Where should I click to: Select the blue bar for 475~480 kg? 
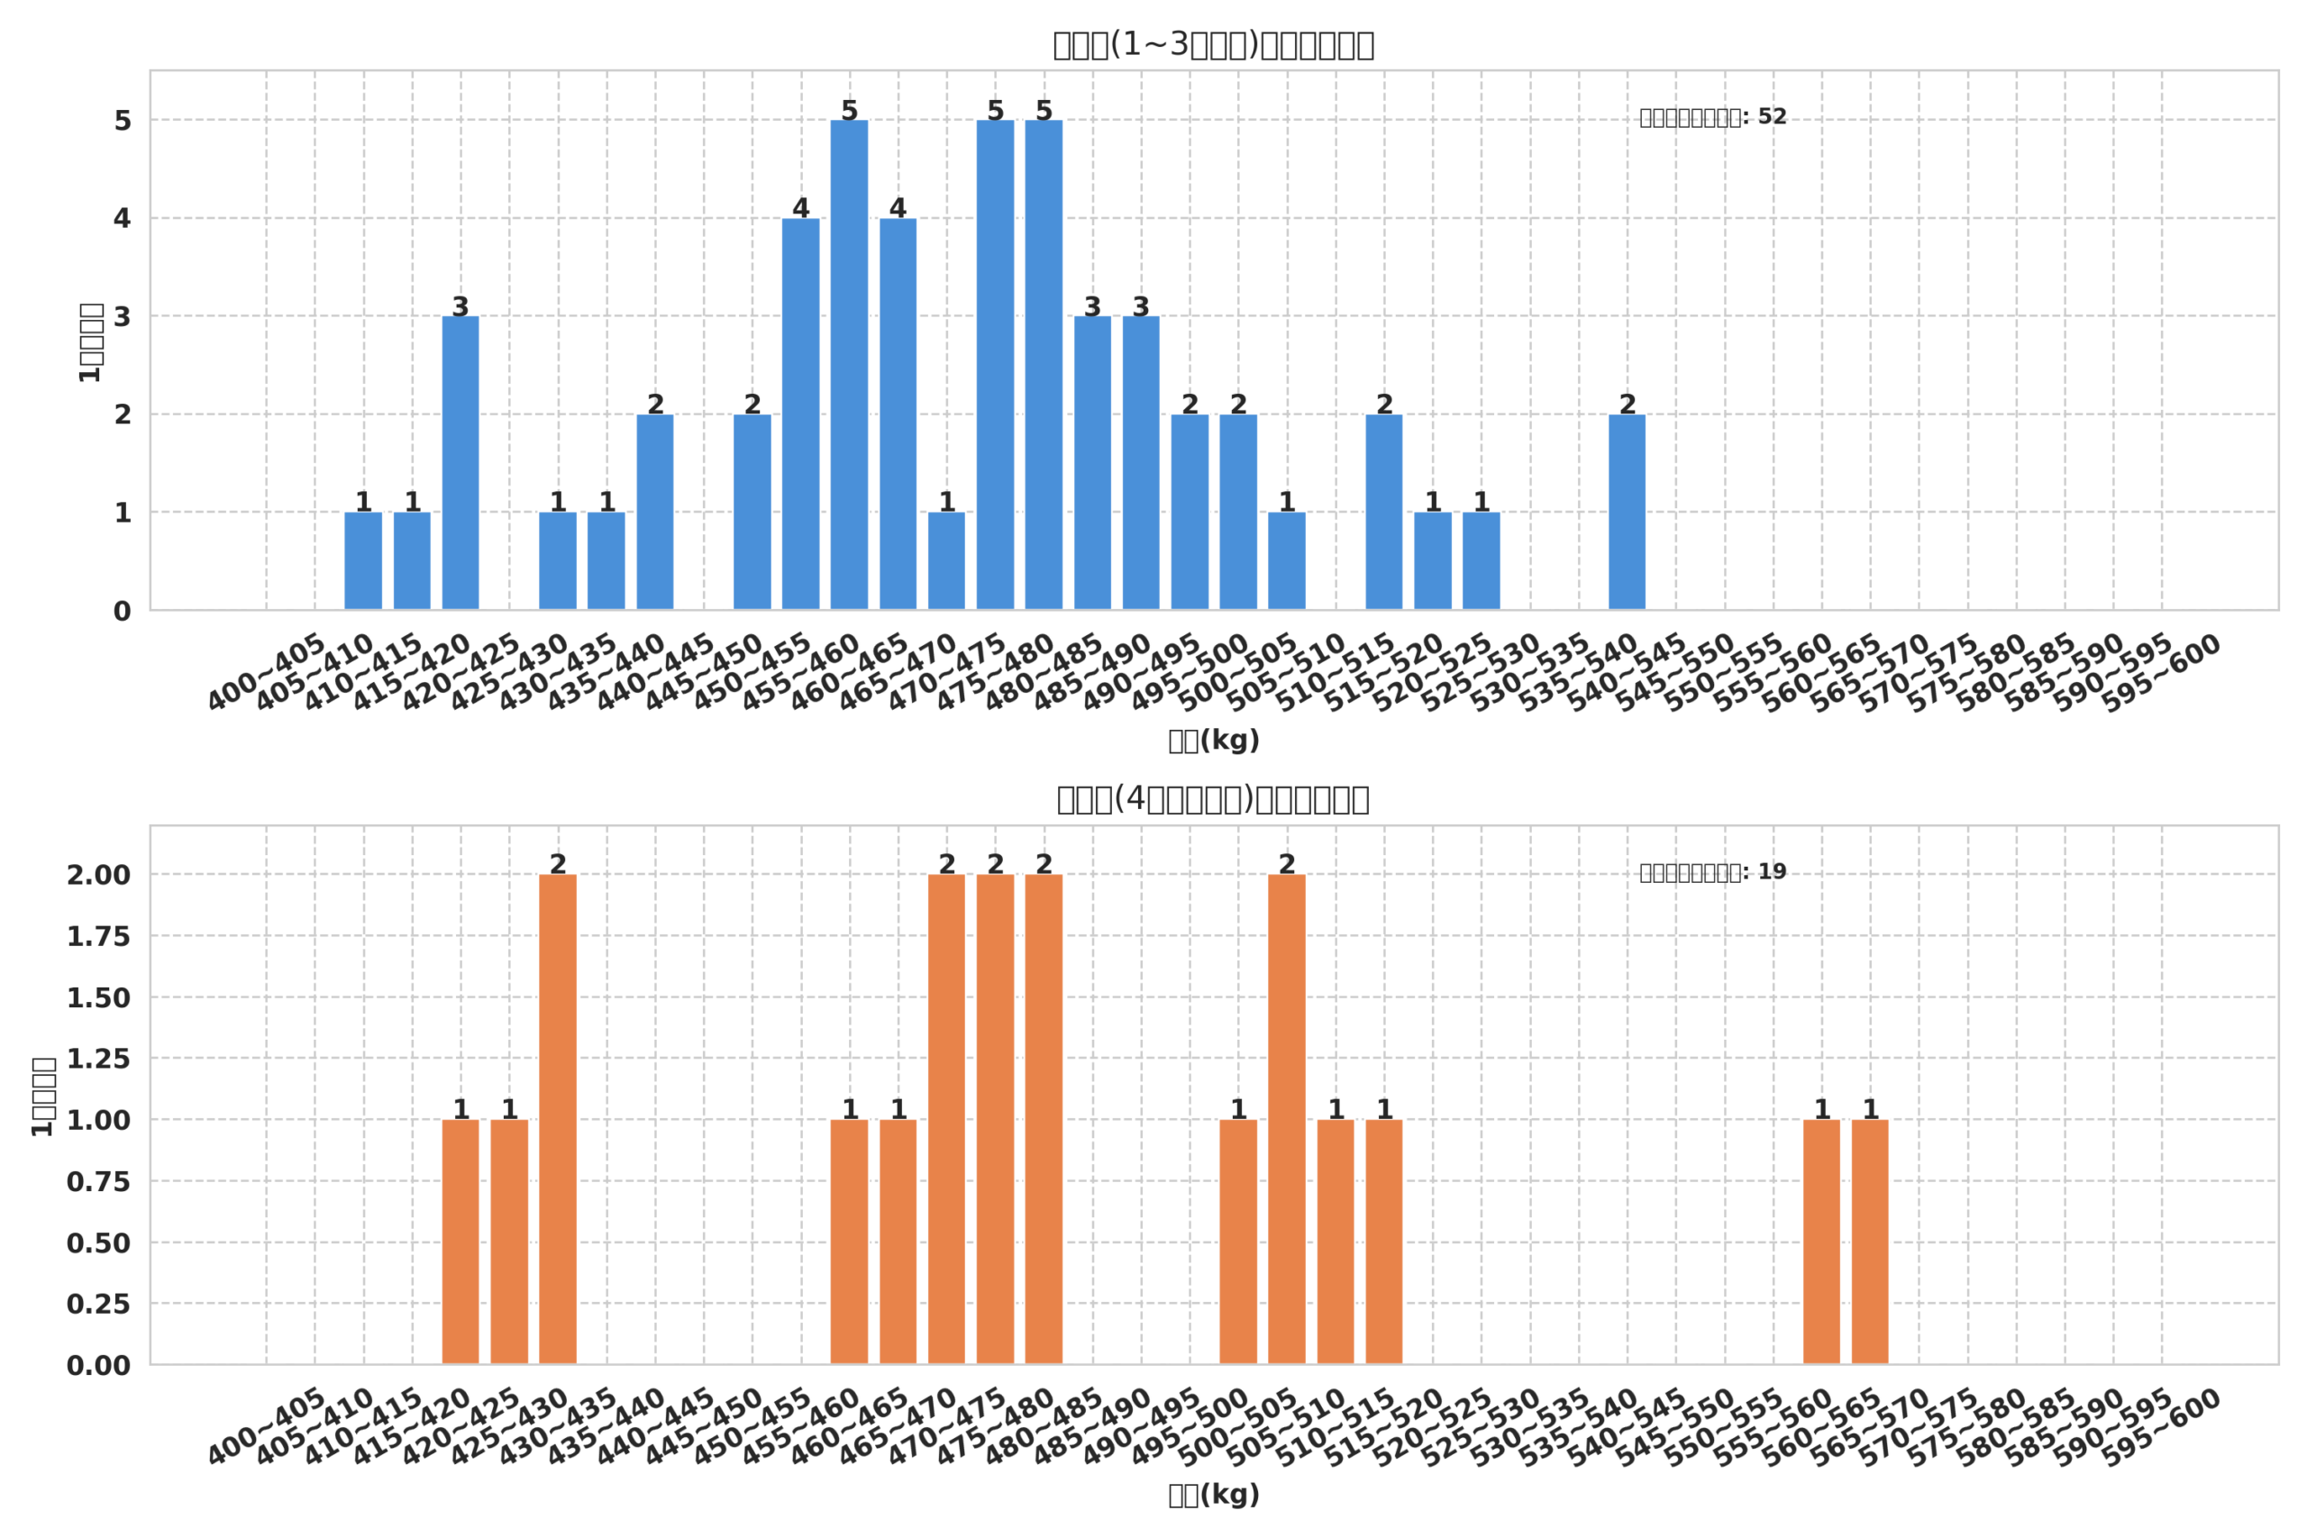point(996,365)
